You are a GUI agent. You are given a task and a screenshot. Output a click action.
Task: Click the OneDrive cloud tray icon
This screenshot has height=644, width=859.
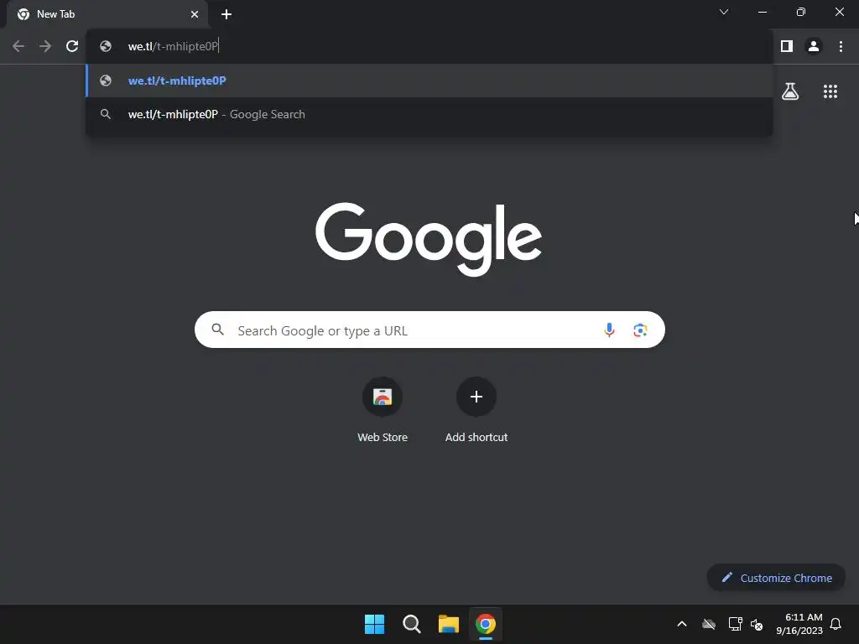[x=709, y=624]
